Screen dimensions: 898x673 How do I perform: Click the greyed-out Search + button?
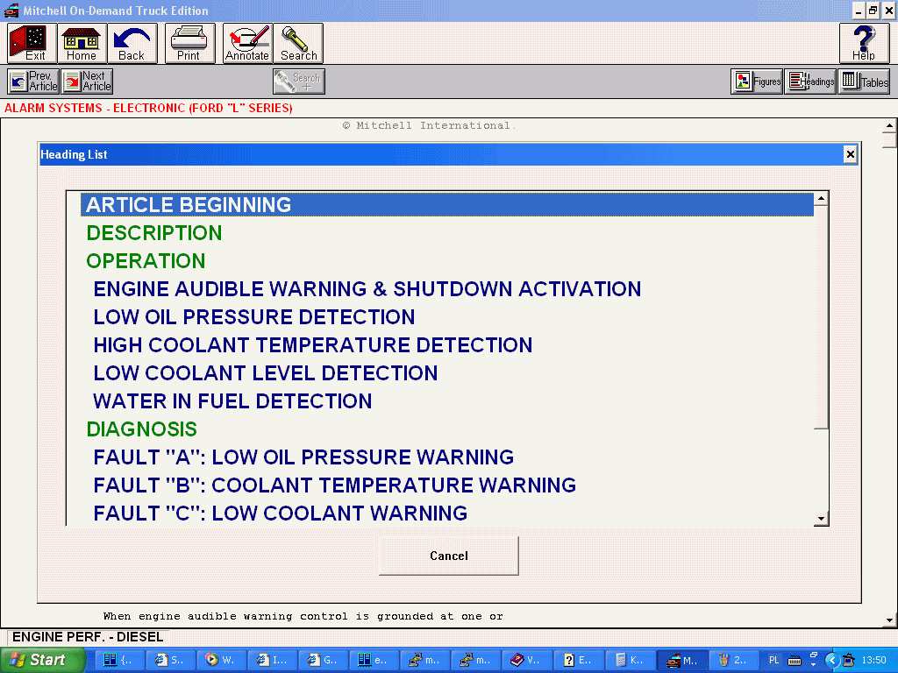(x=298, y=81)
